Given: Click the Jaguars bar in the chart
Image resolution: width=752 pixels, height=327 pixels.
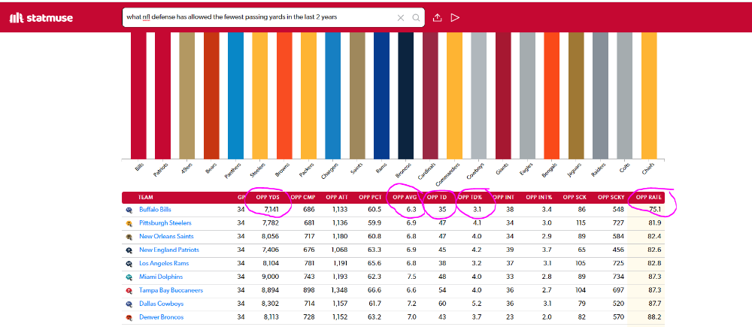Looking at the screenshot, I should click(576, 95).
